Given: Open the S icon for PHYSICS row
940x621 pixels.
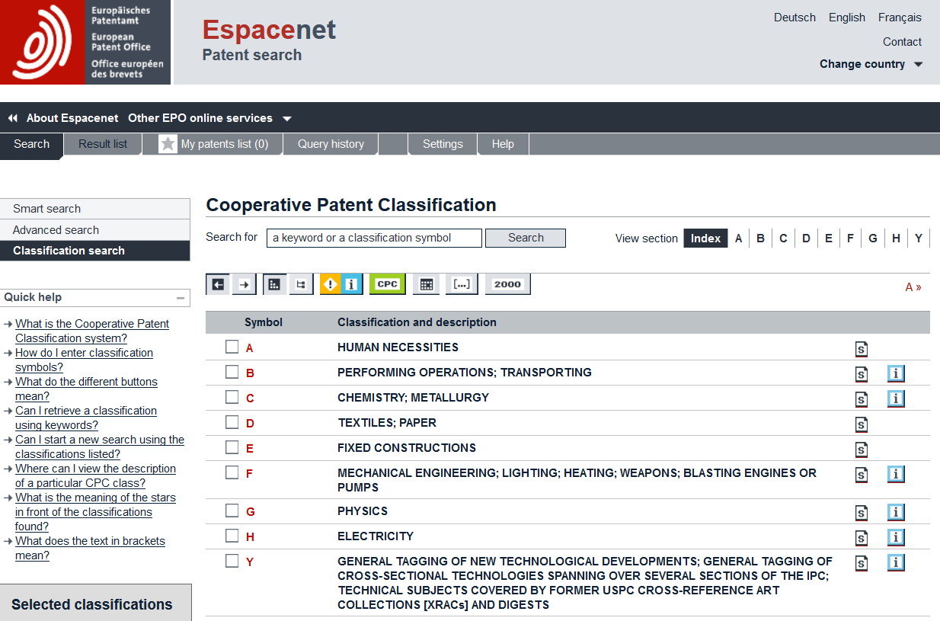Looking at the screenshot, I should tap(861, 513).
